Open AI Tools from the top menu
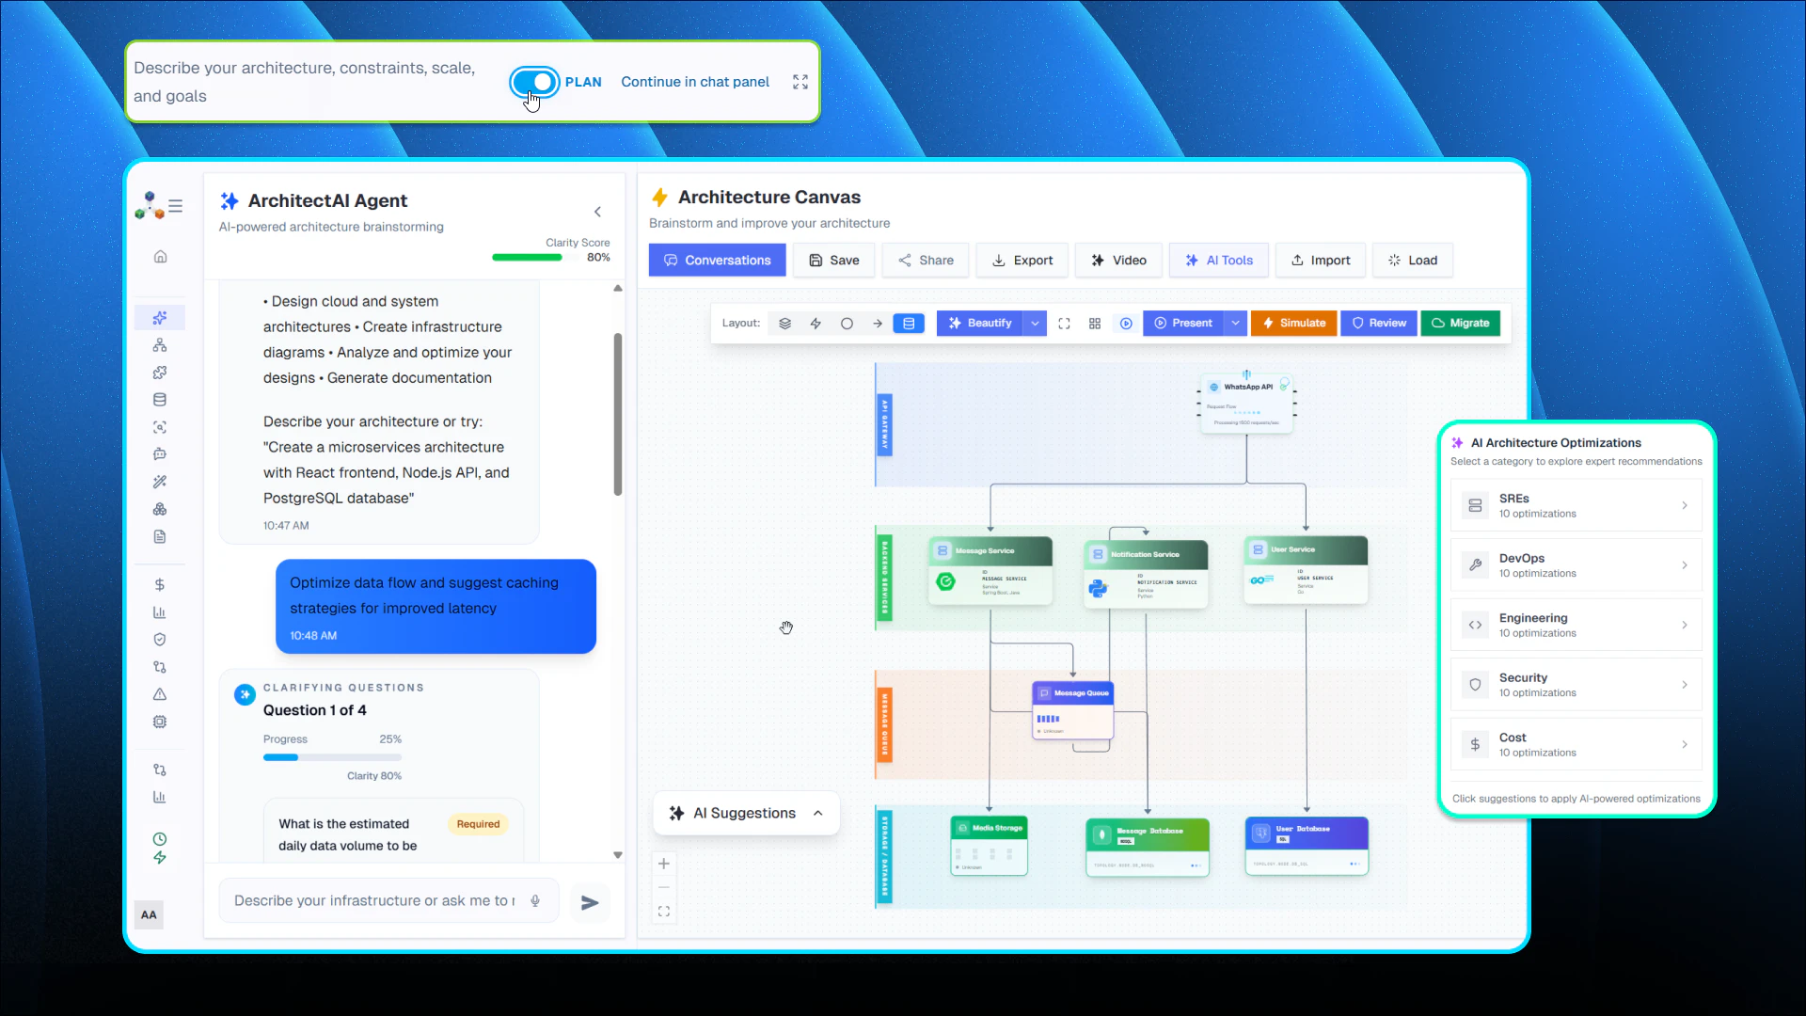The image size is (1806, 1016). tap(1219, 260)
